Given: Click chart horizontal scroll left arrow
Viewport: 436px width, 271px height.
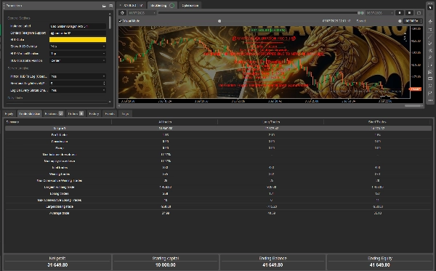Looking at the screenshot, I should (119, 105).
